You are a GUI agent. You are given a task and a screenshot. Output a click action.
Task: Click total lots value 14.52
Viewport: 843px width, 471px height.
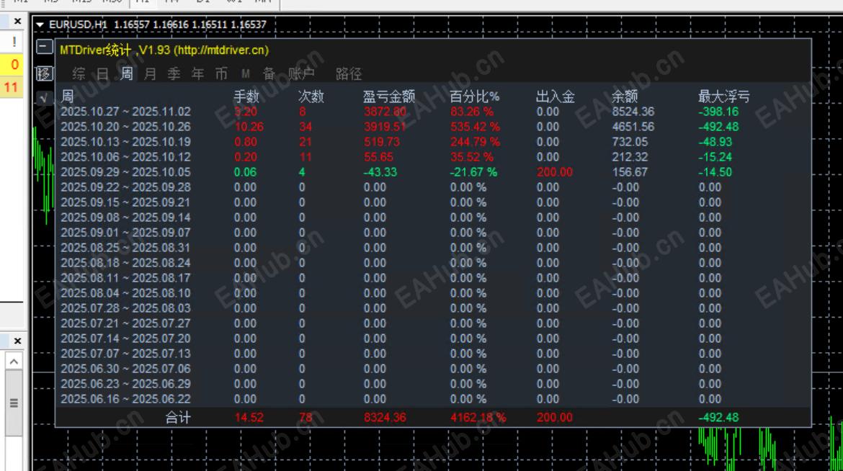[249, 417]
